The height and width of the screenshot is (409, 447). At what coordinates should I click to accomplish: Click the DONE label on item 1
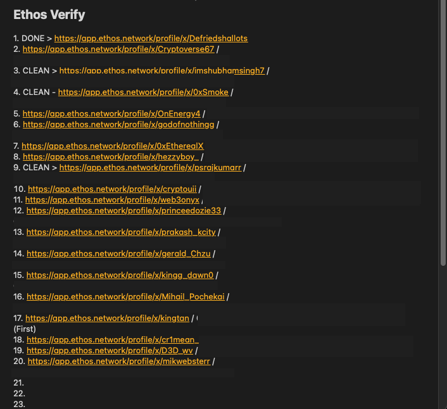(33, 39)
